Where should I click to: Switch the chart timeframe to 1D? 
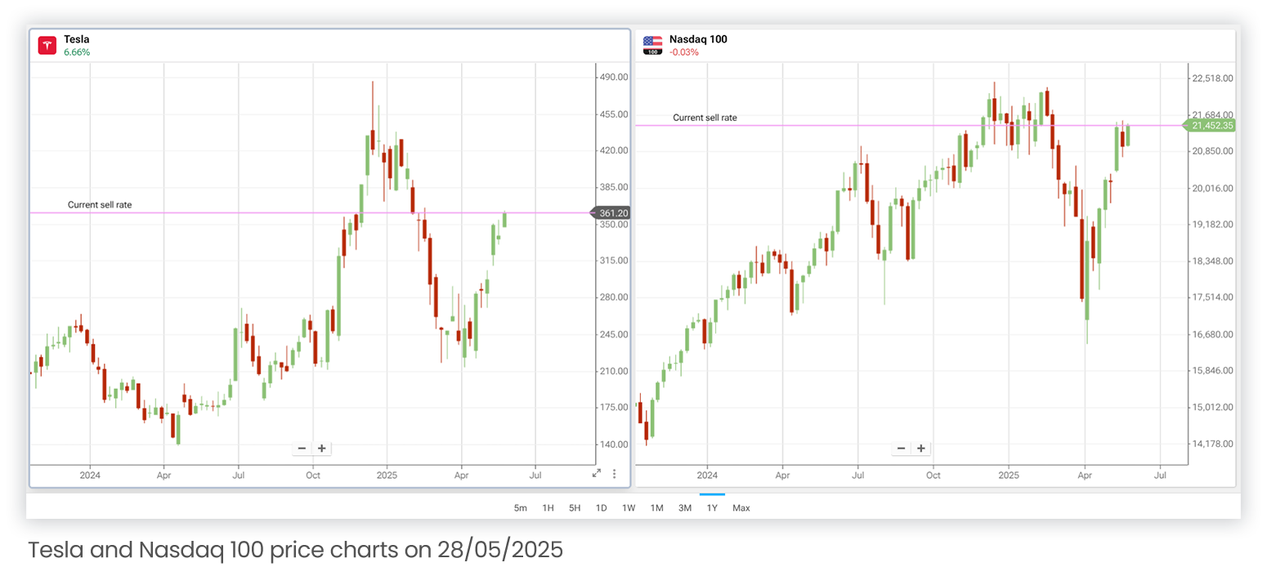click(x=601, y=507)
